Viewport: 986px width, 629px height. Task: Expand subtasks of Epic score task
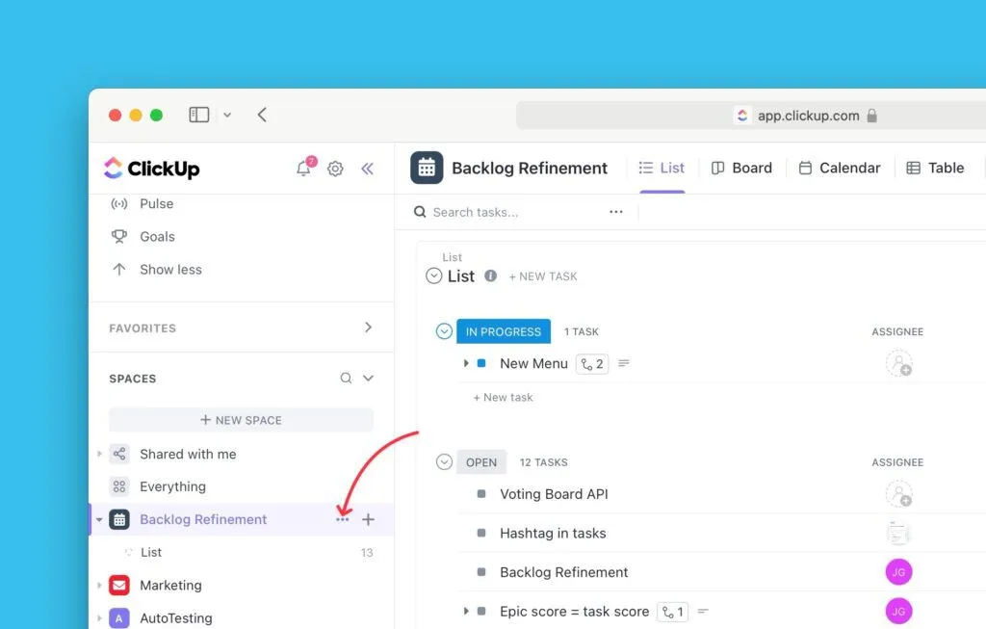pyautogui.click(x=466, y=611)
